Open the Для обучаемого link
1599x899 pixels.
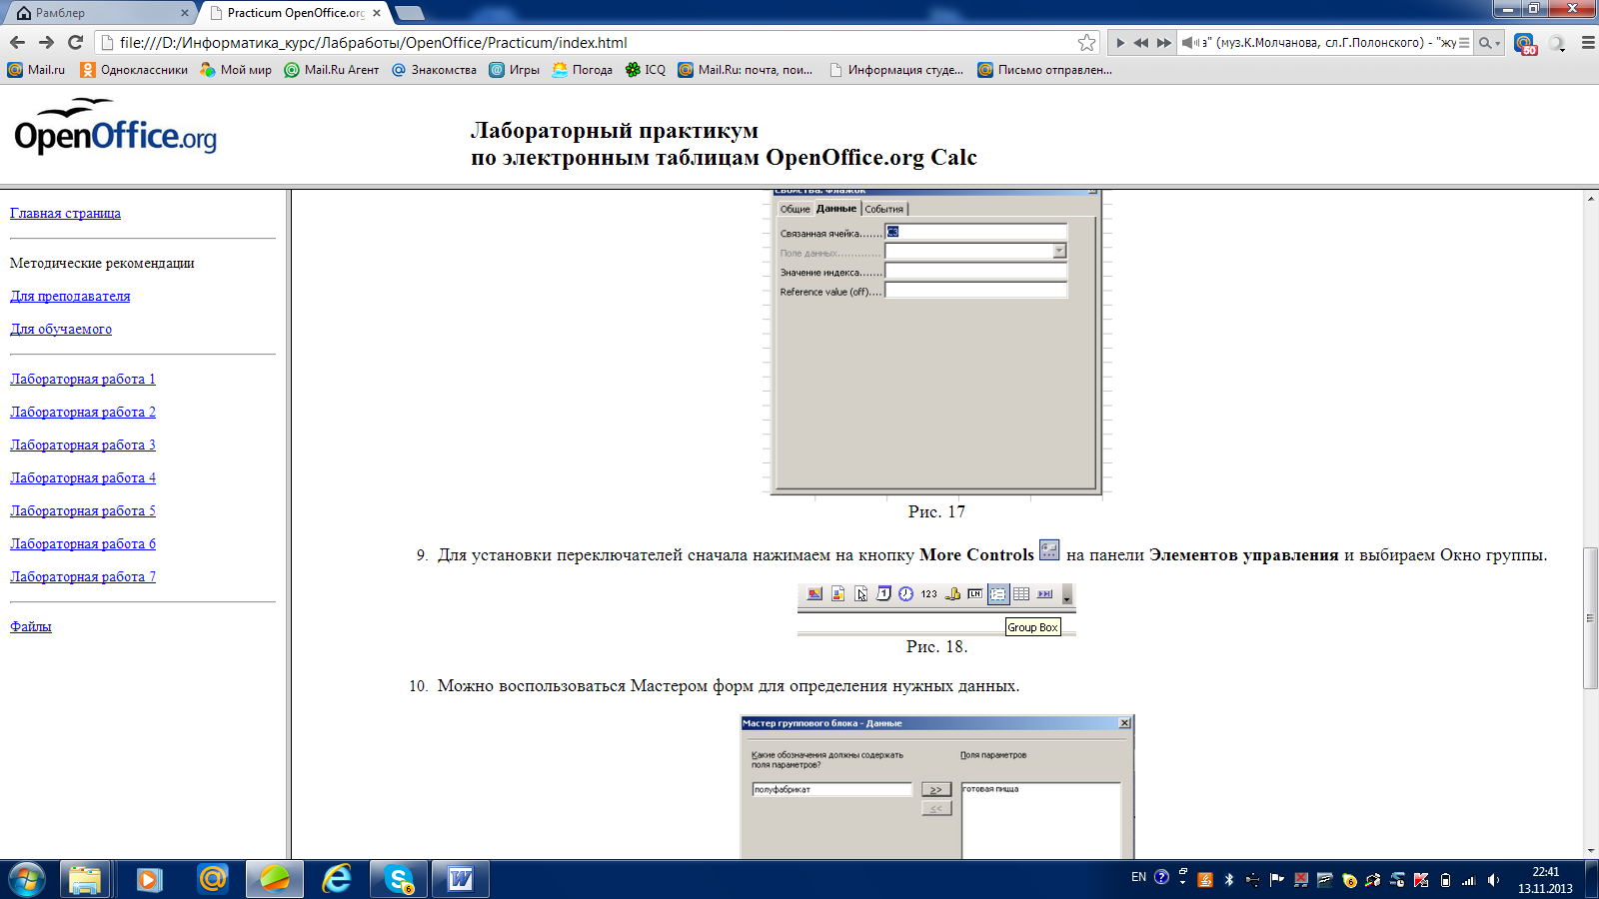tap(61, 329)
